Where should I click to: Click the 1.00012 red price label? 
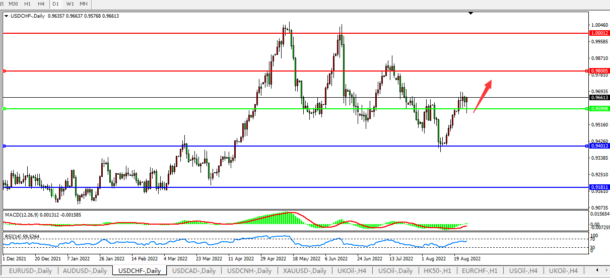599,33
